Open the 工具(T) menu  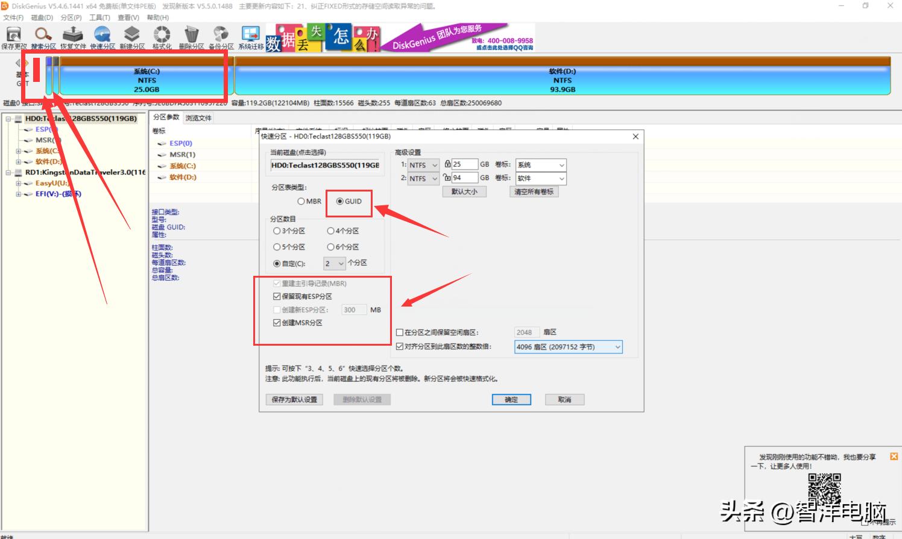tap(99, 17)
